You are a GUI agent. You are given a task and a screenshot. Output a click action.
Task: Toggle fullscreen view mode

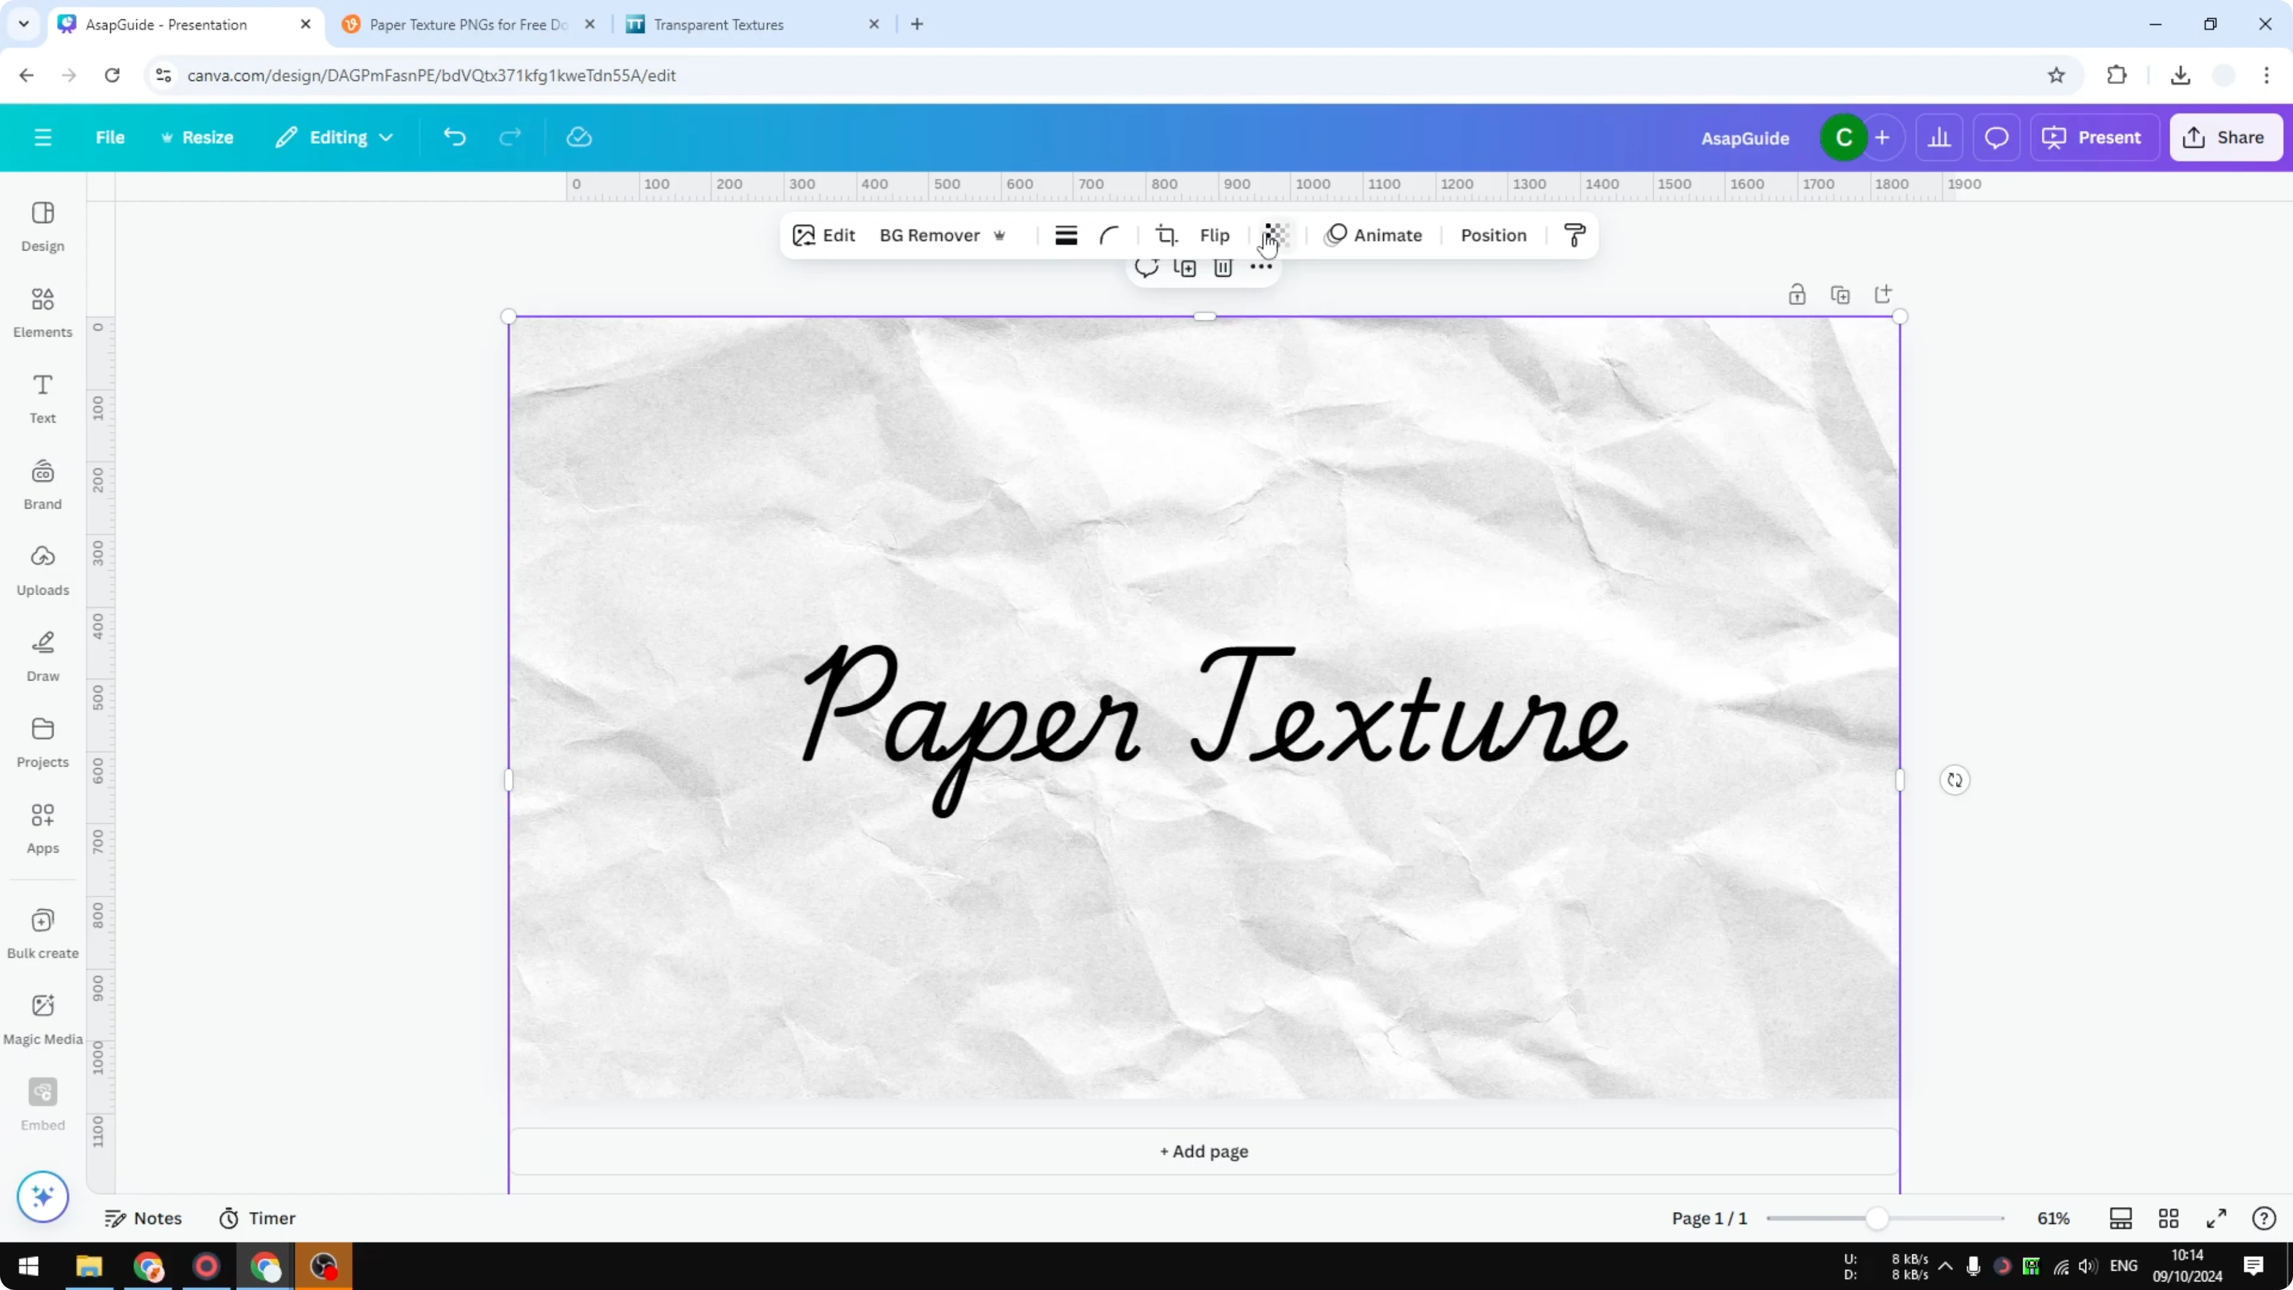2216,1219
